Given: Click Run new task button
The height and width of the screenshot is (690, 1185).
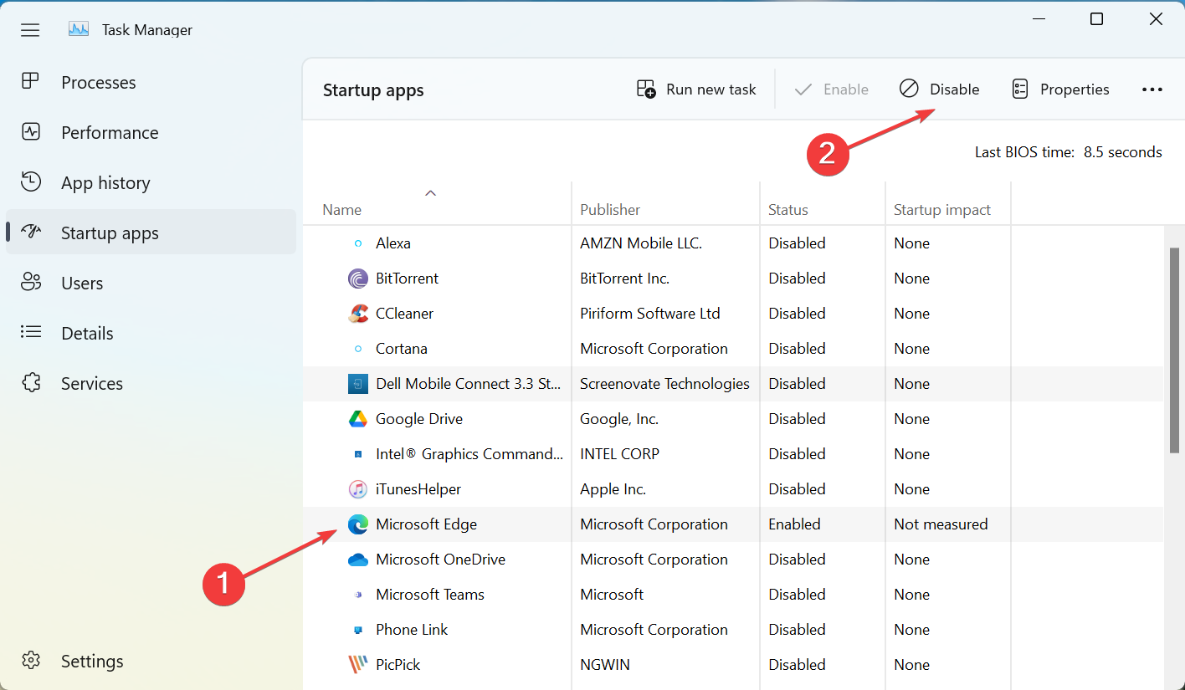Looking at the screenshot, I should (x=696, y=89).
